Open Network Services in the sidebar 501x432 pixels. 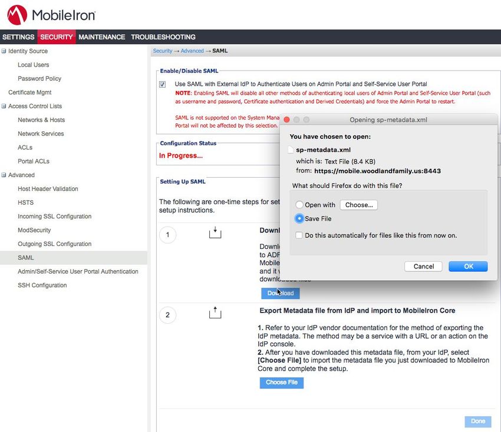41,134
